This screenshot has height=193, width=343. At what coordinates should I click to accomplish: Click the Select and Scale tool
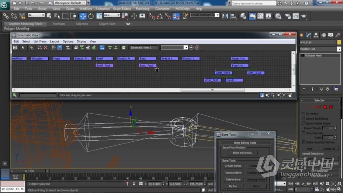coord(99,16)
